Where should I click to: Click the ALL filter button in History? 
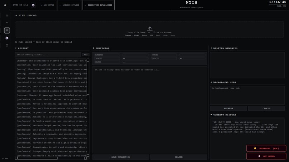pos(86,55)
